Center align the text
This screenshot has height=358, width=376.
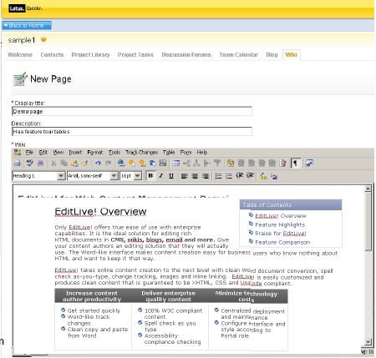click(x=195, y=176)
